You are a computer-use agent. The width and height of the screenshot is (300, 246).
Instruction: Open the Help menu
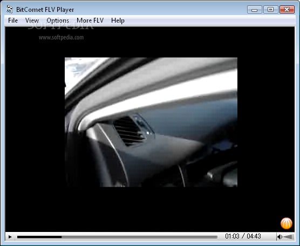pyautogui.click(x=118, y=20)
